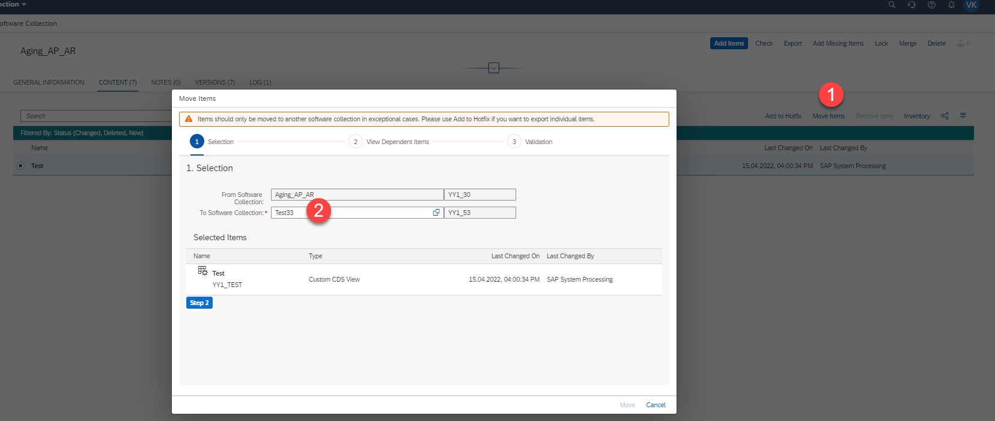
Task: Click the share icon beside Delete
Action: point(961,43)
